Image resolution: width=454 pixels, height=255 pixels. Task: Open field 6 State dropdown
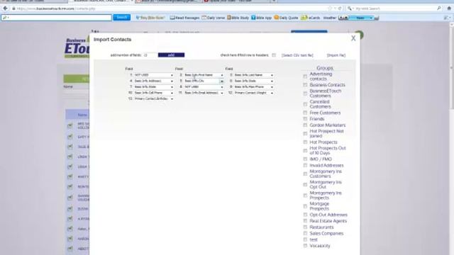click(253, 81)
